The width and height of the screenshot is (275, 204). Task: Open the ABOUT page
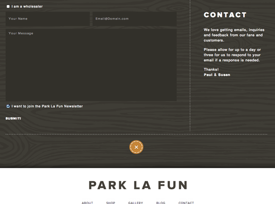(x=87, y=202)
